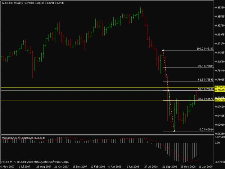
Task: Select the Fibonacci 38.2 0.69671 level label
Action: (206, 99)
